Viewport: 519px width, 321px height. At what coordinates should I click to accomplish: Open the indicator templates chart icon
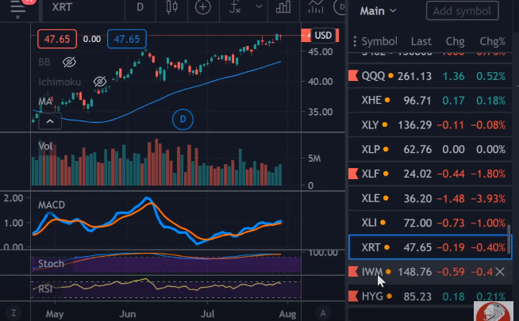[x=316, y=7]
